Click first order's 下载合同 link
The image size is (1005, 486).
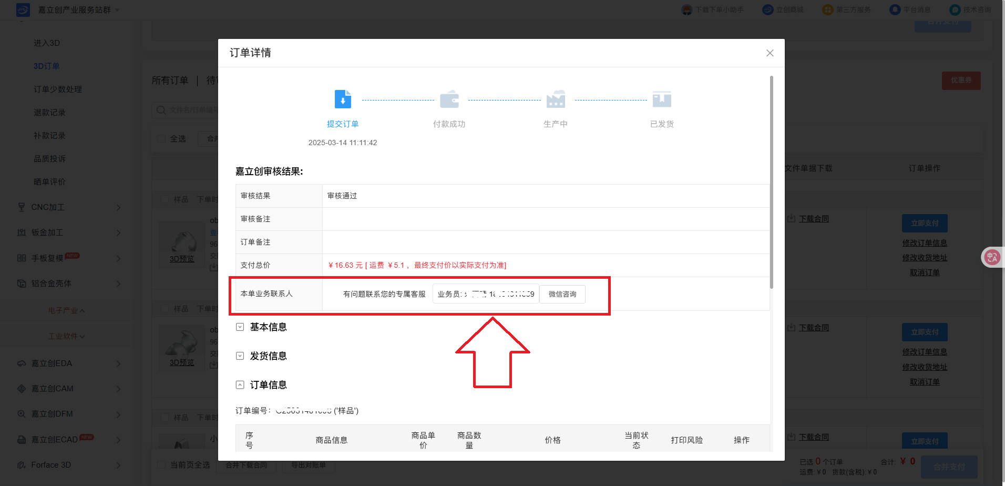(x=814, y=219)
